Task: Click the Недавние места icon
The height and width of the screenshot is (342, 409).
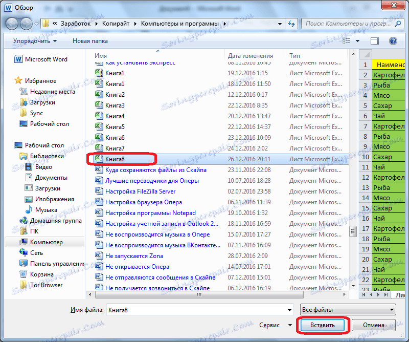Action: tap(23, 92)
